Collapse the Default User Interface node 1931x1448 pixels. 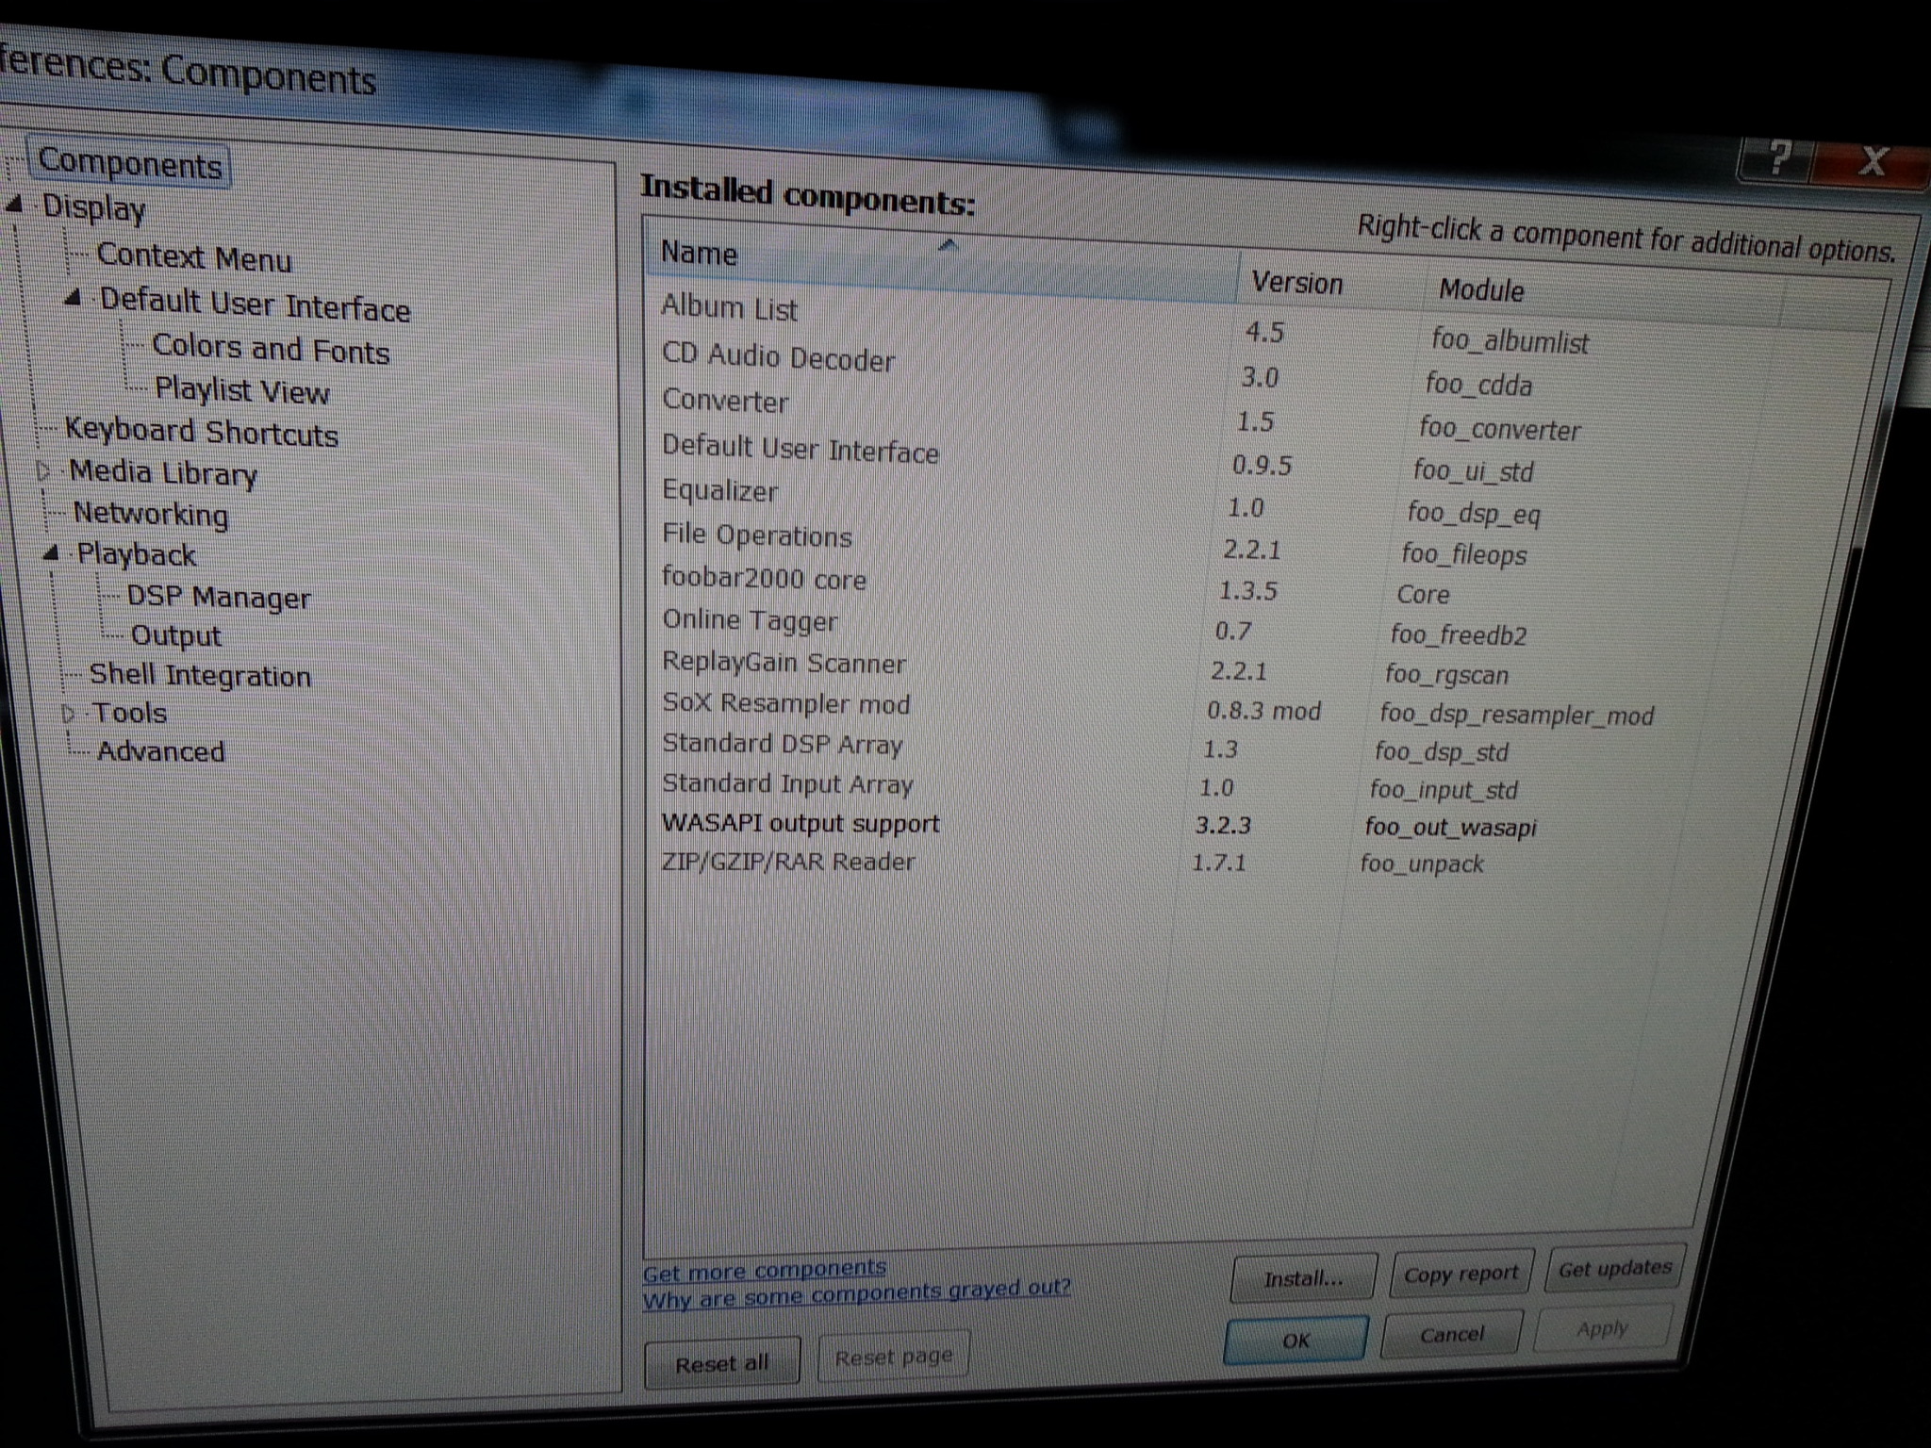(73, 298)
